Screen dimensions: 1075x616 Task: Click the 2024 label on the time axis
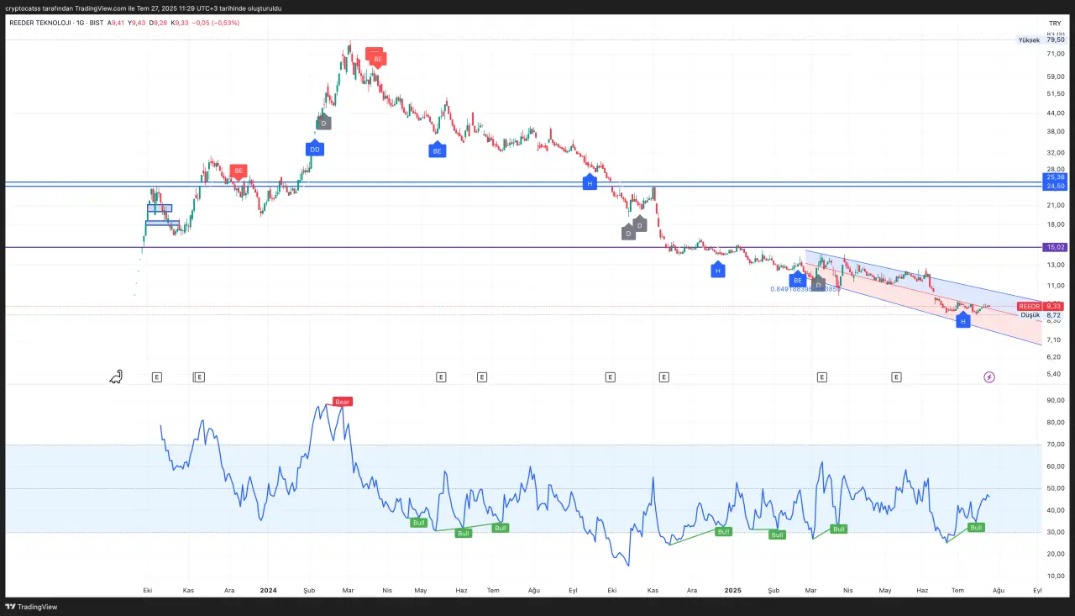[269, 591]
